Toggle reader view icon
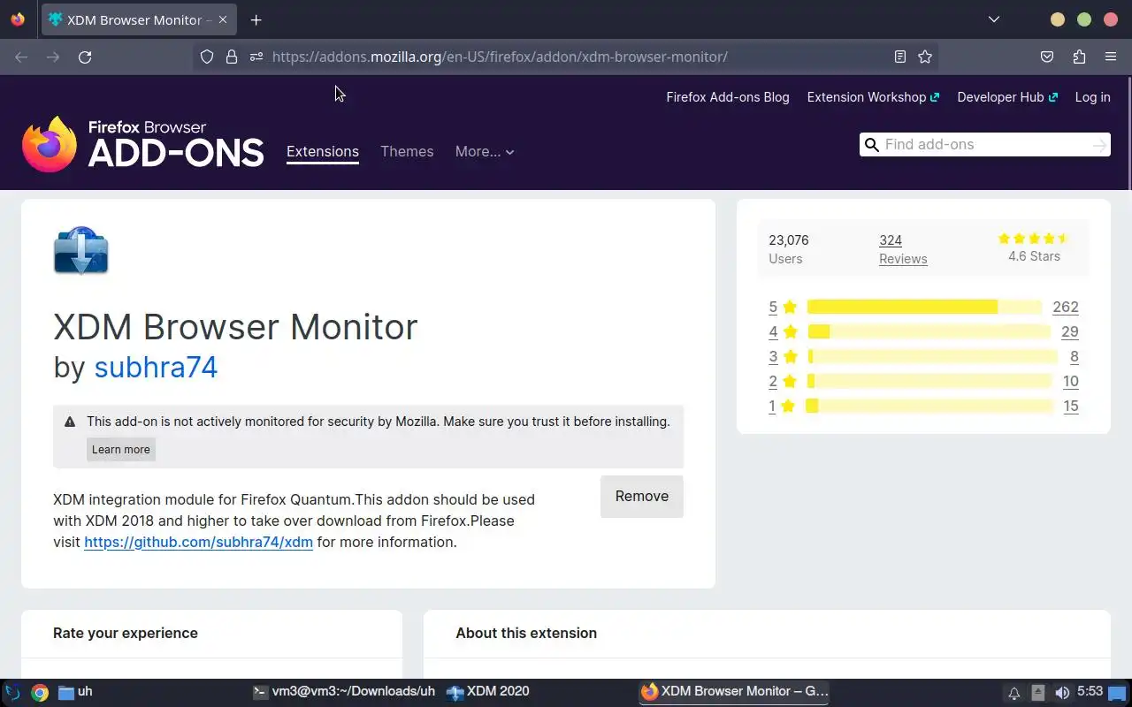Screen dimensions: 1132x707 899,57
